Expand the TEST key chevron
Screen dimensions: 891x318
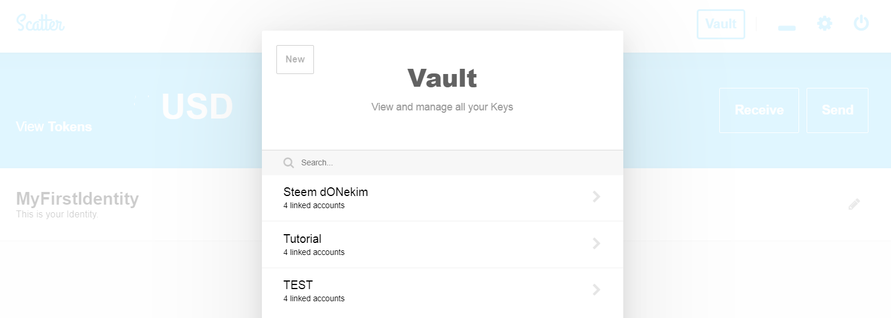coord(597,290)
